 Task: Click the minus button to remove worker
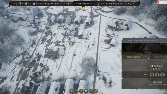[x=145, y=75]
